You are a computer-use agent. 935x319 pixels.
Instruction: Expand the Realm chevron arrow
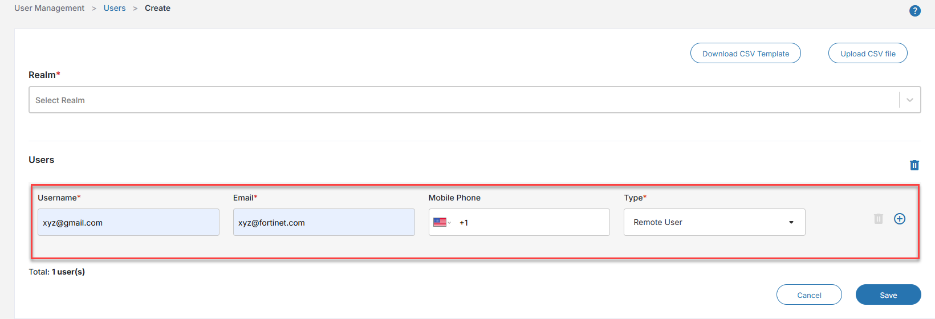coord(910,100)
